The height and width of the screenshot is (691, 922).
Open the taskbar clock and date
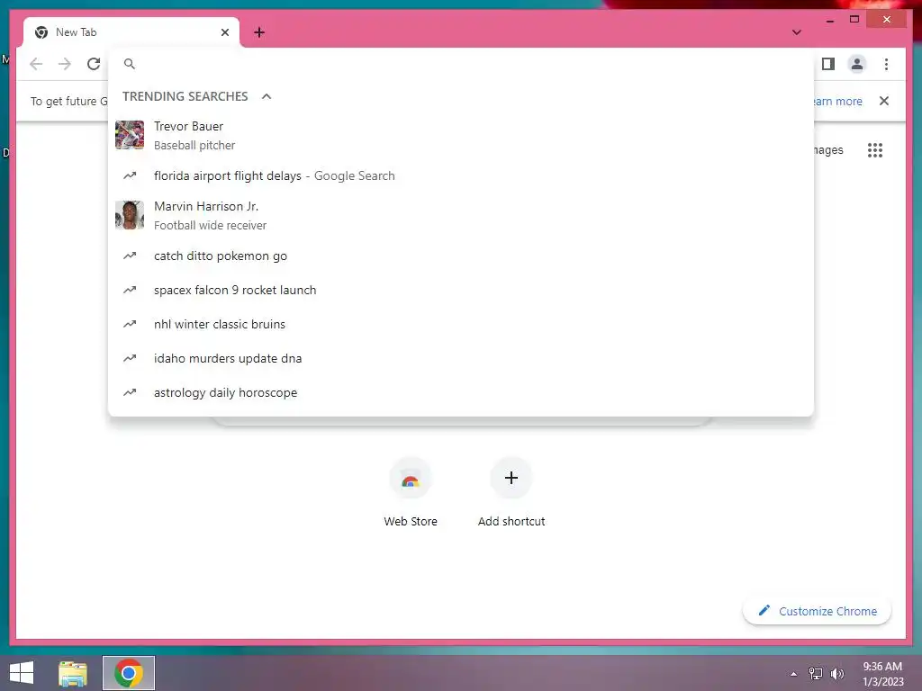click(x=882, y=674)
